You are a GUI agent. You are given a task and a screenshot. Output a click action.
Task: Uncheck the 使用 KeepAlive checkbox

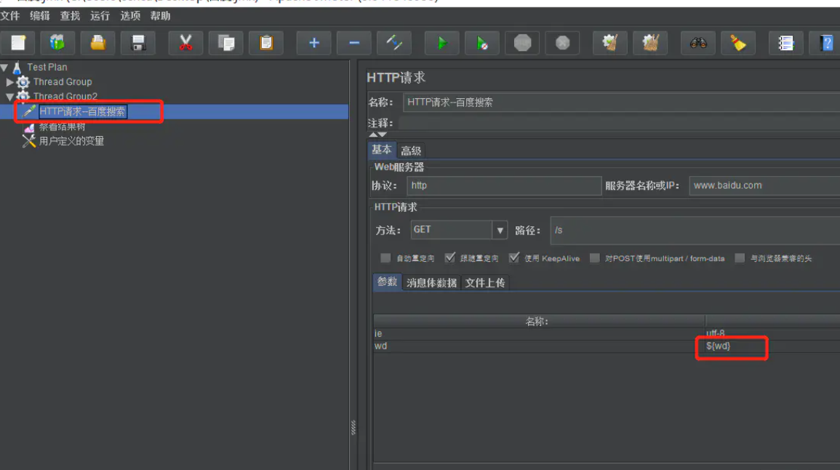pyautogui.click(x=514, y=258)
